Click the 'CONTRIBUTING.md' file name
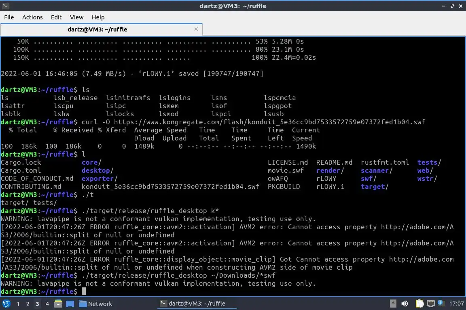Viewport: 466px width, 310px height. (31, 186)
